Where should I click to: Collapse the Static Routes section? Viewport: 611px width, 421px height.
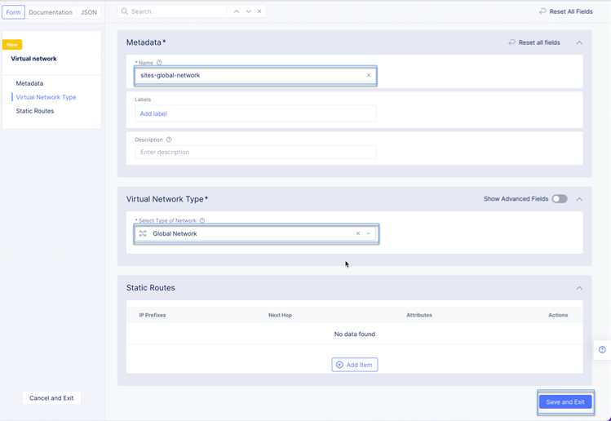(579, 288)
